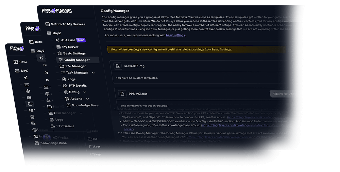
Task: Open Logs in front sidebar
Action: pyautogui.click(x=71, y=79)
